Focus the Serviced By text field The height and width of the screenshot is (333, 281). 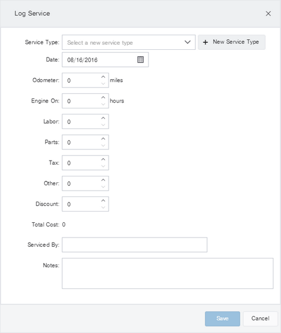pos(134,245)
